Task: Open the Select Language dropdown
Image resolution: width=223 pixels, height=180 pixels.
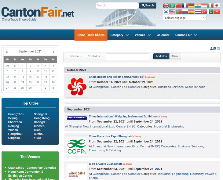Action: 185,18
